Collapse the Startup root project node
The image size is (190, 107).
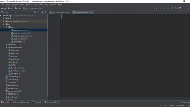1,15
